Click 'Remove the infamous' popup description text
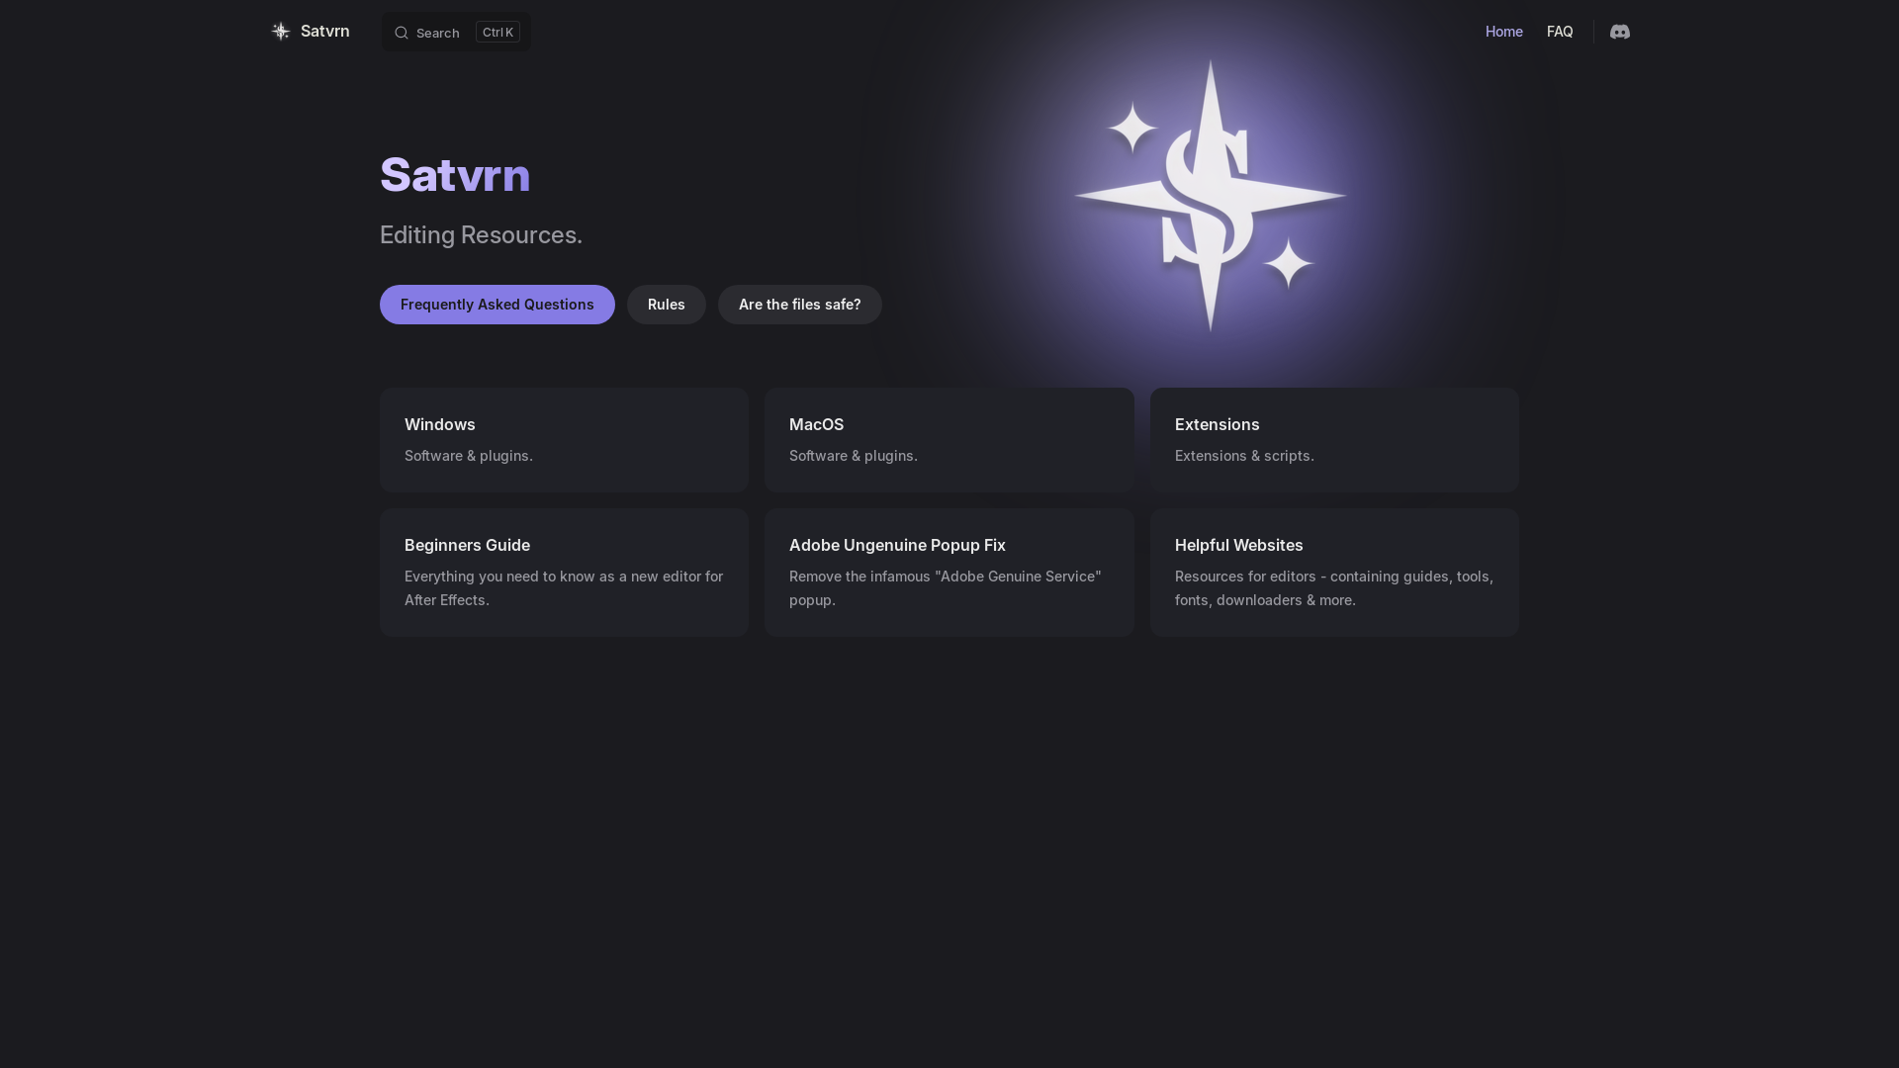The image size is (1899, 1068). 946,588
